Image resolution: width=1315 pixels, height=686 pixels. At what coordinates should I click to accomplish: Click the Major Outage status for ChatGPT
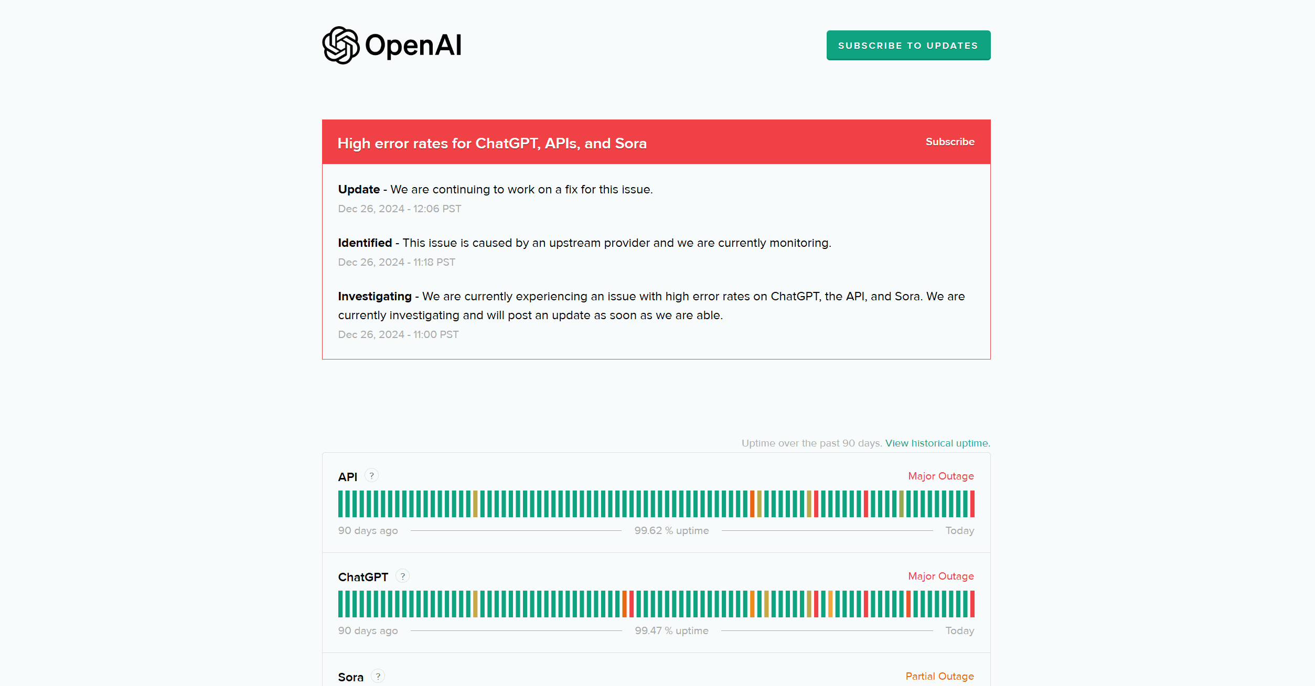941,575
